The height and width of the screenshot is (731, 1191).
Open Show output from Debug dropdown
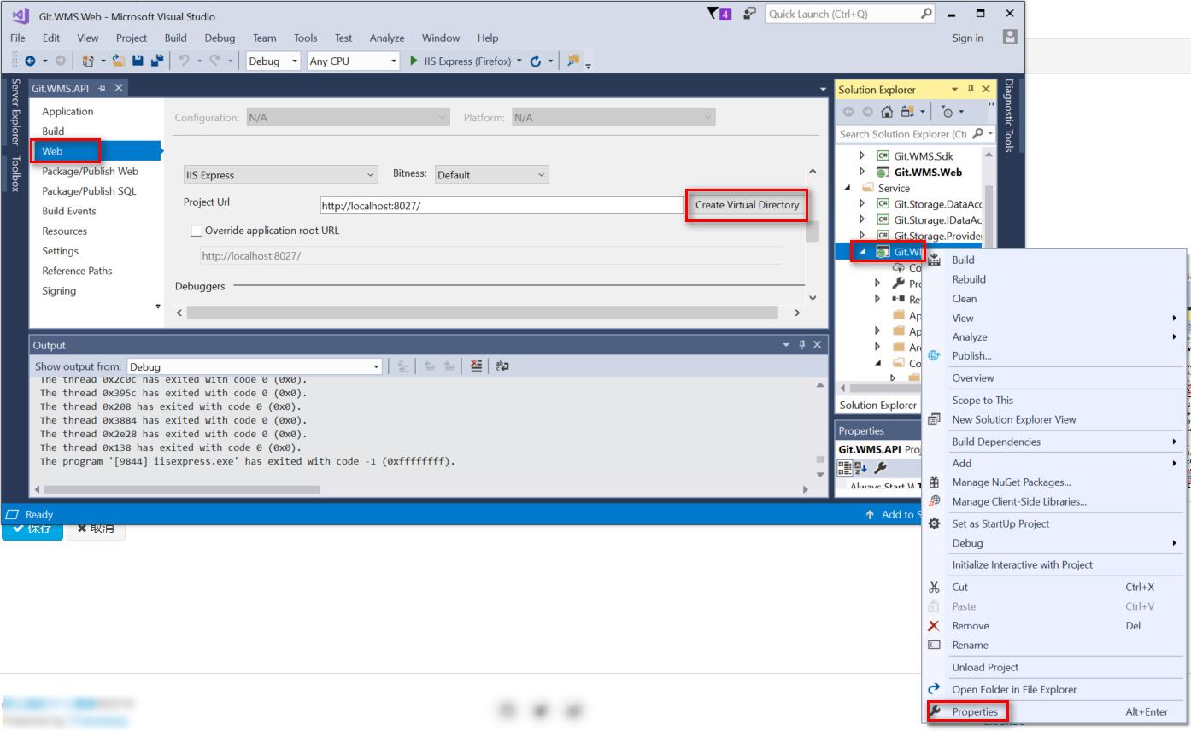click(x=255, y=366)
